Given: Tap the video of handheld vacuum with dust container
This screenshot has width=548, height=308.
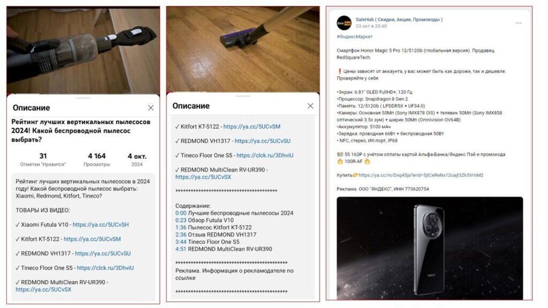Looking at the screenshot, I should 83,51.
